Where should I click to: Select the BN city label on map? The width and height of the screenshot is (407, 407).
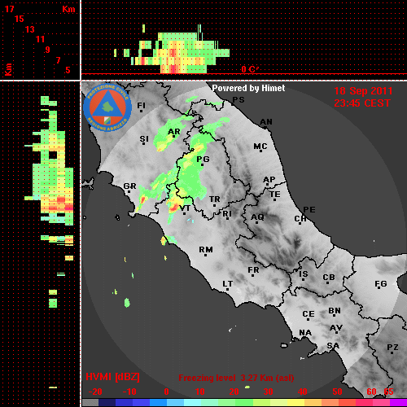coord(335,311)
